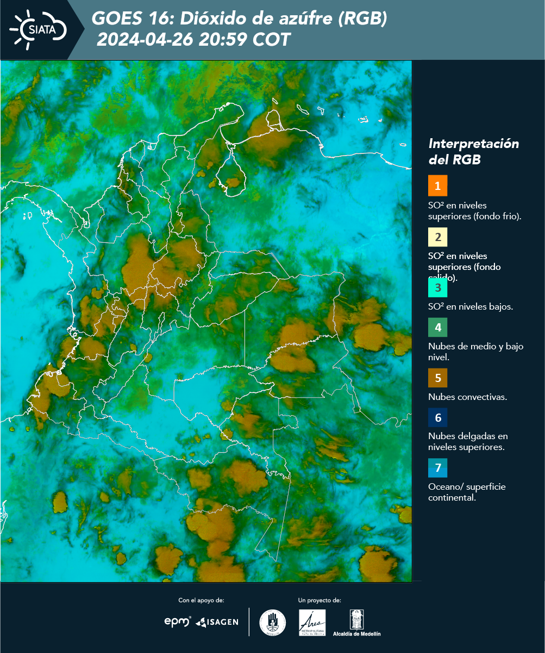The height and width of the screenshot is (653, 545).
Task: Click the GOES 16 satellite map image
Action: click(206, 321)
